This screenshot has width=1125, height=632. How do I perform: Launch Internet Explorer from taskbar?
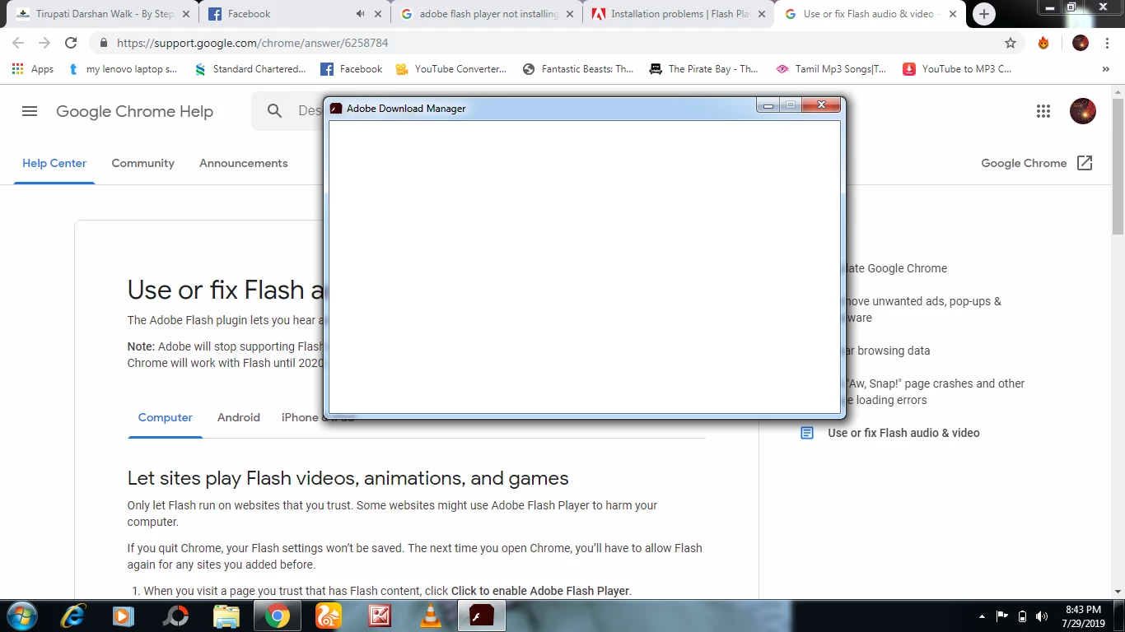(73, 616)
